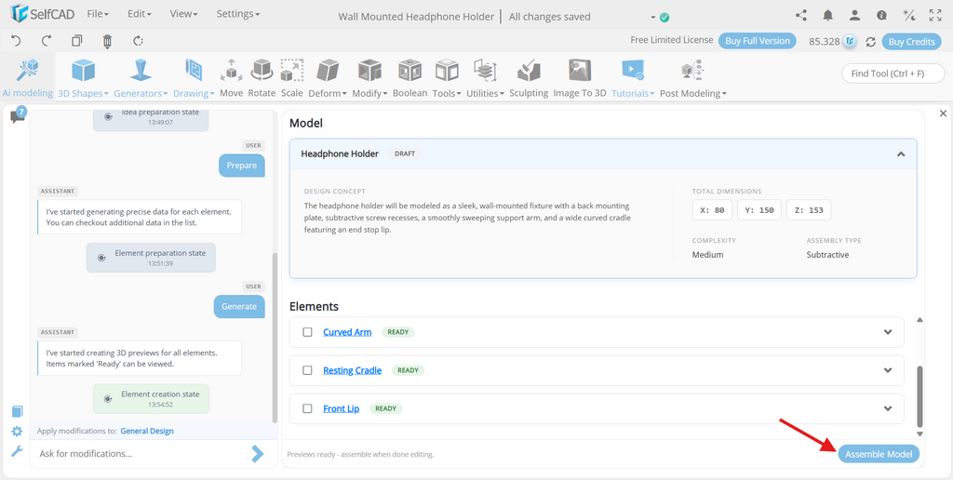
Task: Check the Front Lip checkbox
Action: (x=307, y=408)
